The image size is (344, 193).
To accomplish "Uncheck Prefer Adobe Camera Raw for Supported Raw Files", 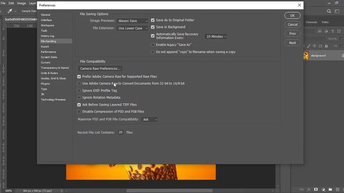I will [79, 77].
